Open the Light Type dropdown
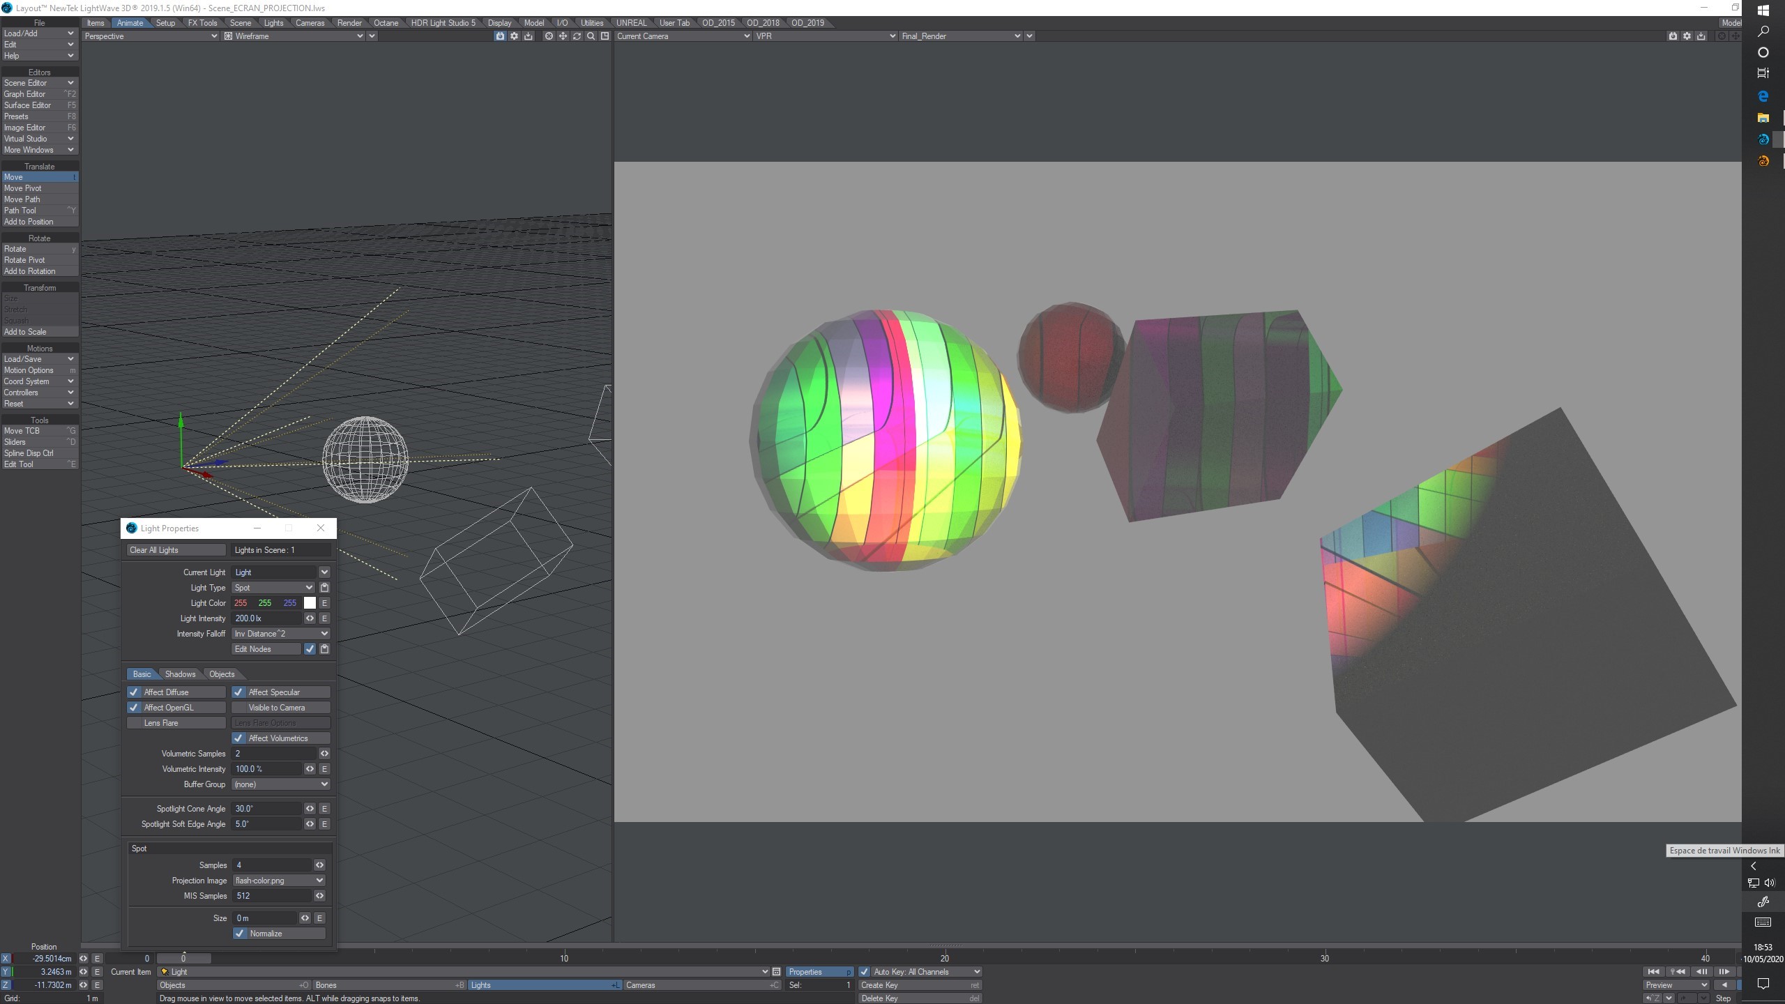Viewport: 1785px width, 1004px height. pyautogui.click(x=273, y=588)
